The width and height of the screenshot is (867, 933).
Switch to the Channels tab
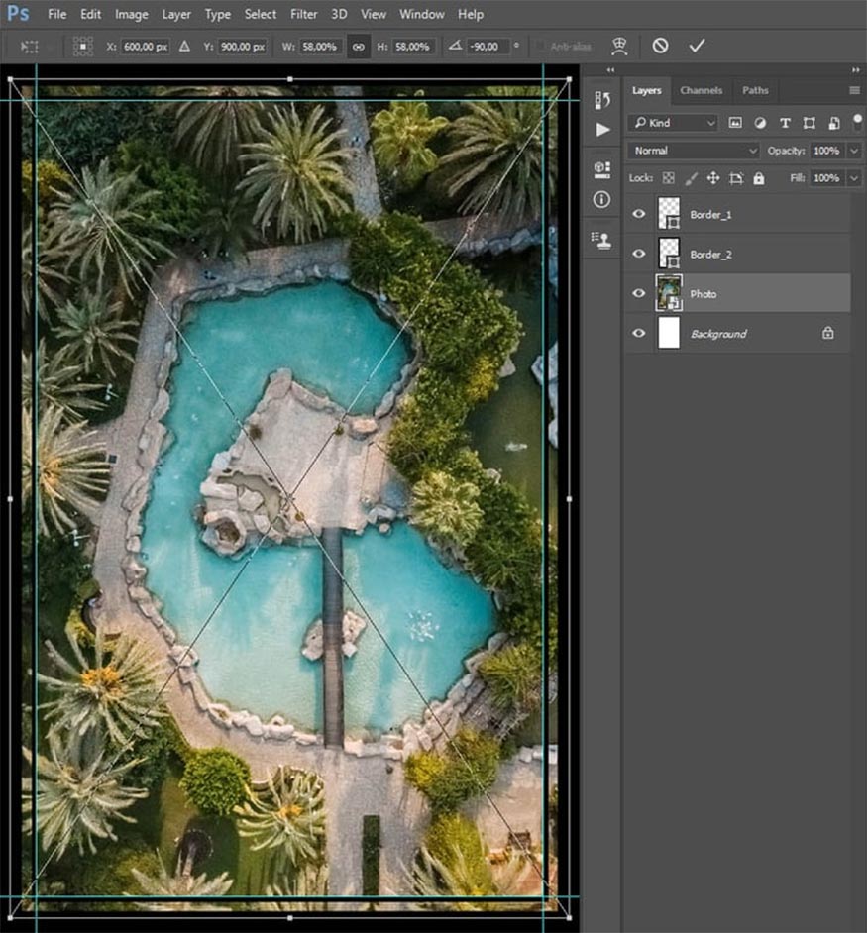[701, 90]
